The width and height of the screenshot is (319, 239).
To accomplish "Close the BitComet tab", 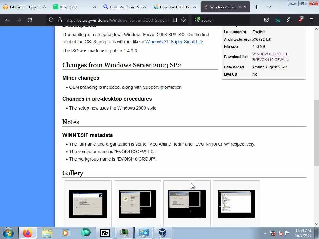I will point(45,7).
